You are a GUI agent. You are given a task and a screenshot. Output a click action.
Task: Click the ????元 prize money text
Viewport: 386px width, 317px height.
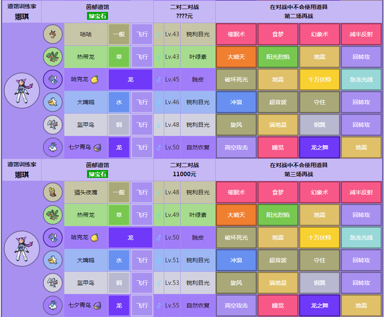click(x=184, y=16)
